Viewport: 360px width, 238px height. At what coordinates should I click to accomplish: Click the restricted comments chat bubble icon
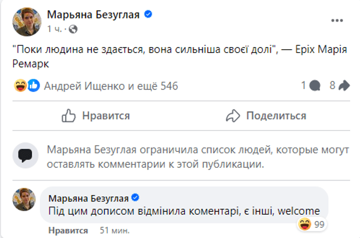tap(24, 156)
